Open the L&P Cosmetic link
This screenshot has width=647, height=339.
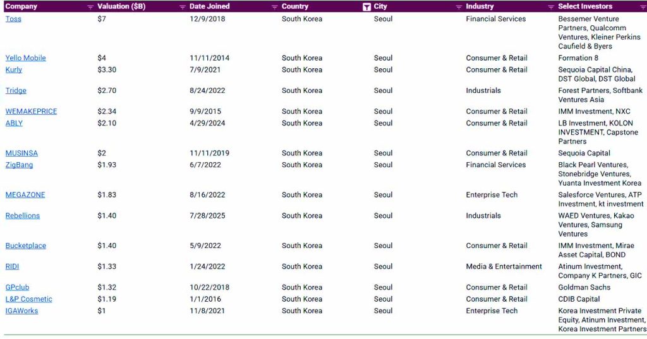tap(29, 299)
